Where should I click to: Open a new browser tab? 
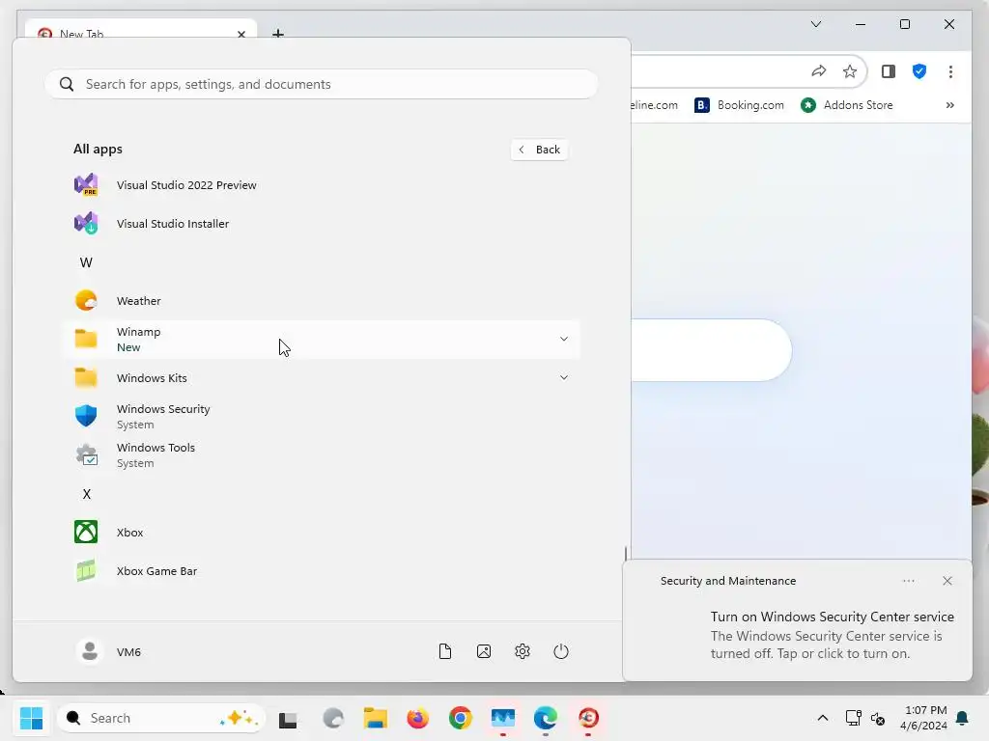[x=278, y=33]
